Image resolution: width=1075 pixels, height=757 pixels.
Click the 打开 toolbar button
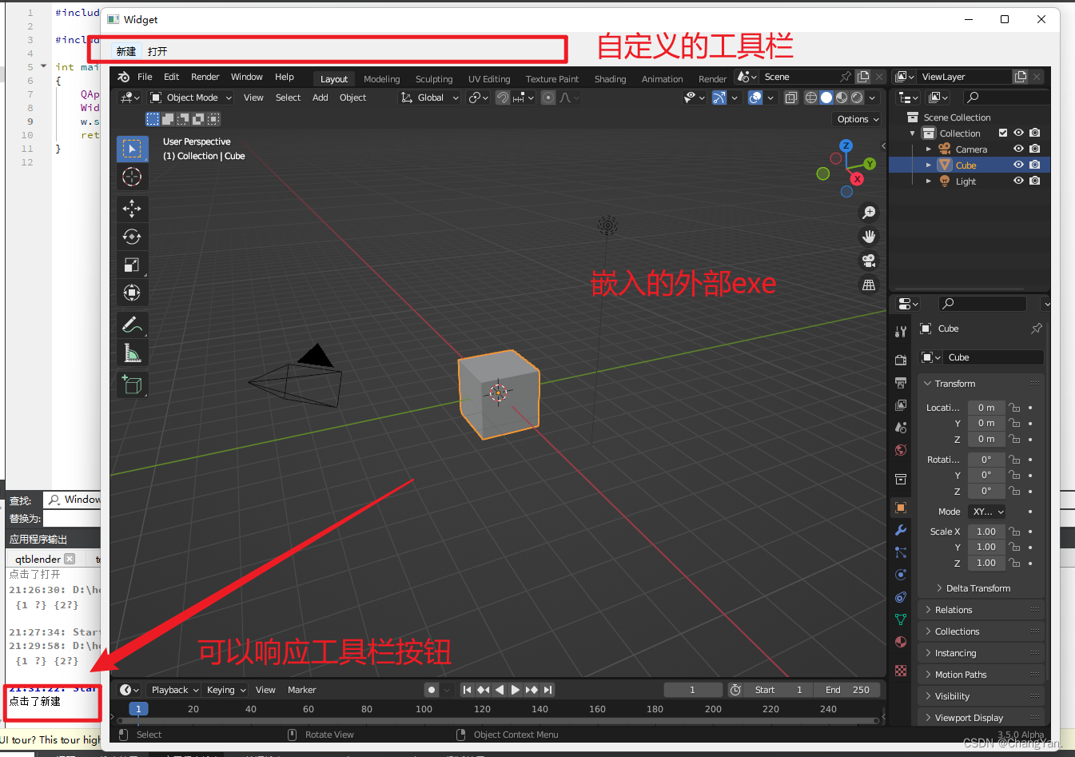(157, 51)
